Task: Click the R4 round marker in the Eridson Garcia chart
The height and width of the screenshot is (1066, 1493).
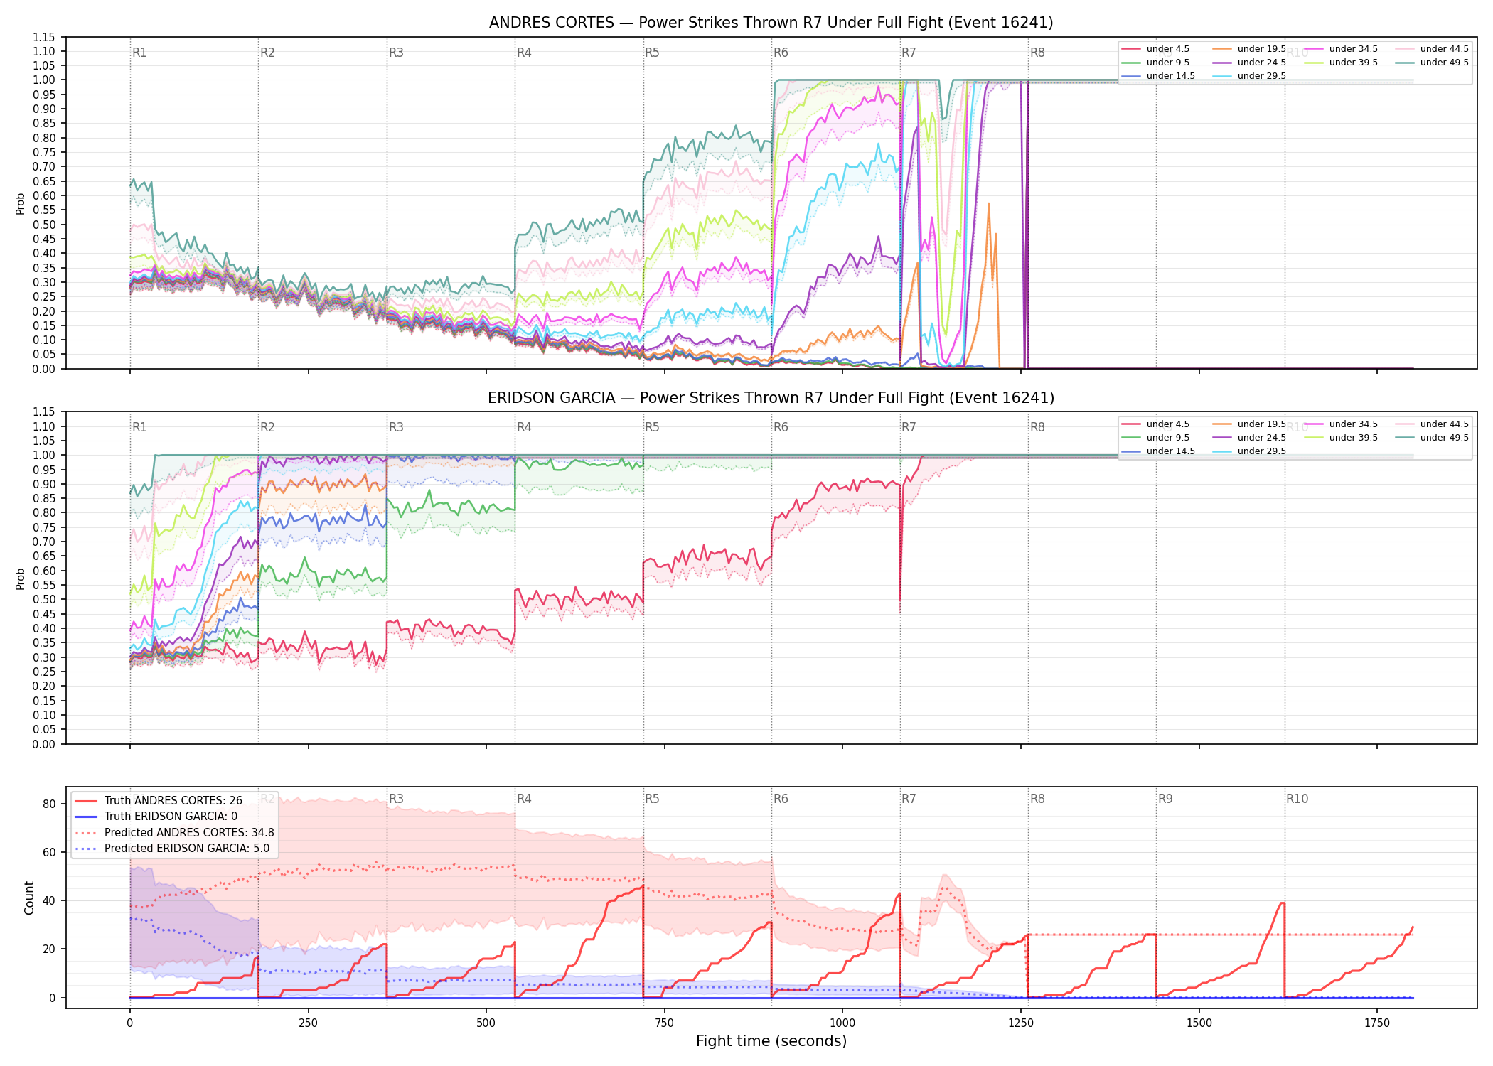Action: coord(524,427)
